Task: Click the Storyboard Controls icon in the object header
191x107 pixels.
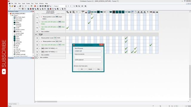Action: tap(74, 12)
